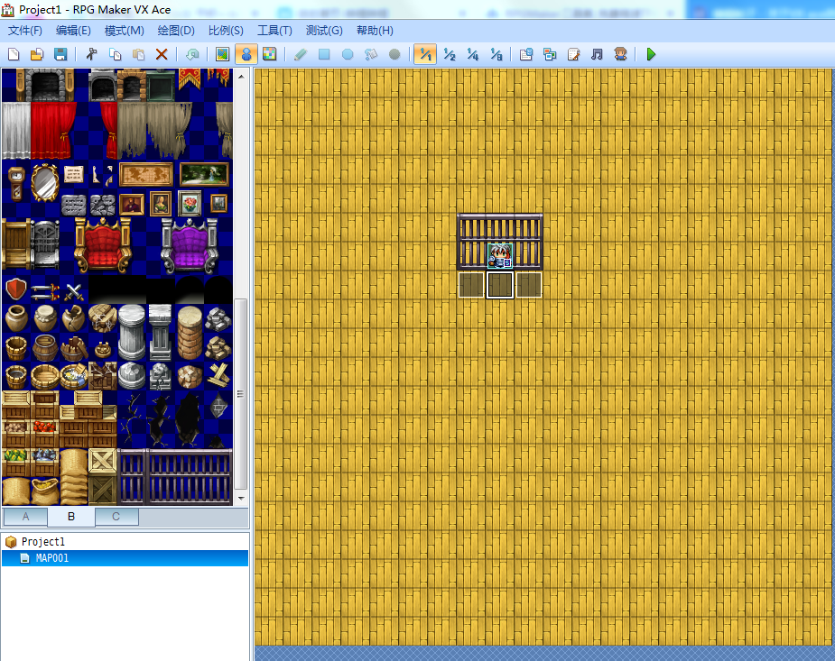Image resolution: width=835 pixels, height=661 pixels.
Task: Set map zoom scale to 1/8
Action: coord(496,54)
